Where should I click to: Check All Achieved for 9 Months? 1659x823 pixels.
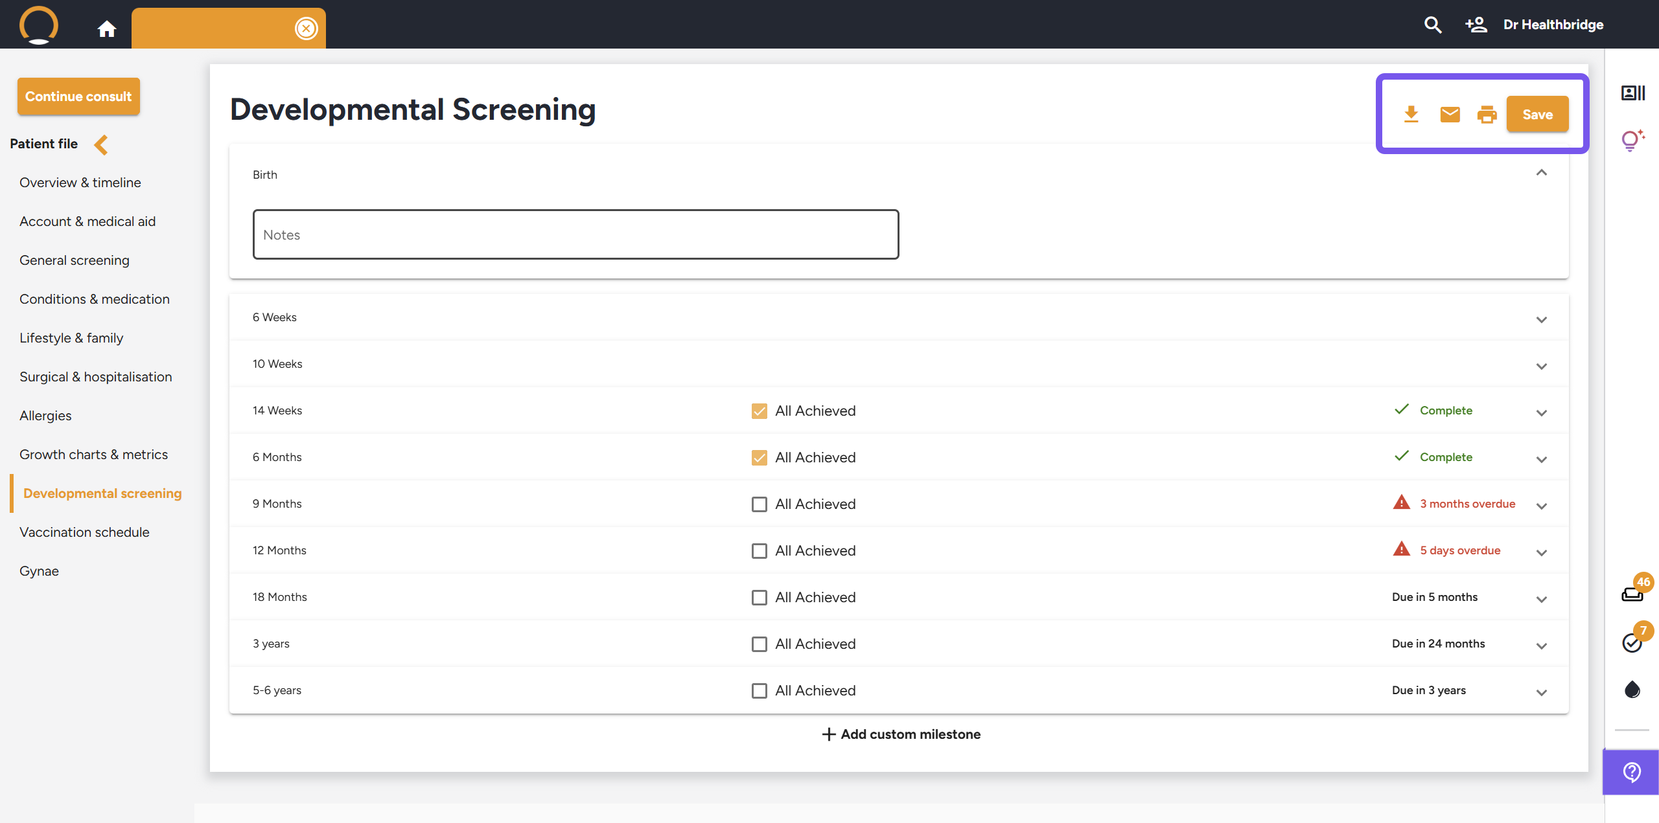pyautogui.click(x=759, y=504)
